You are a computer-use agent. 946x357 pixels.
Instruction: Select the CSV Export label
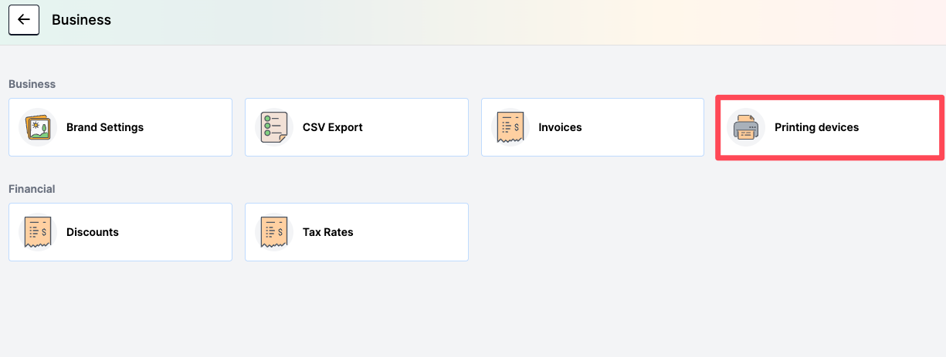pos(333,127)
